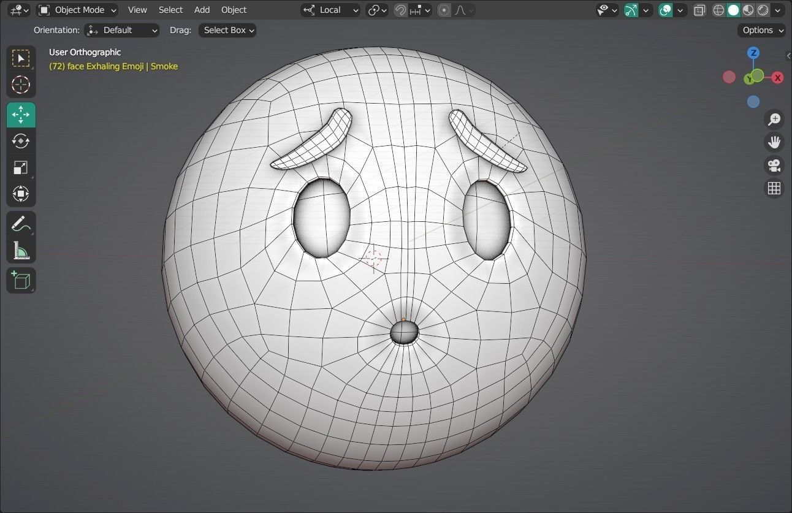Open the Local transform orientation dropdown
Screen dimensions: 792x513
coord(330,10)
